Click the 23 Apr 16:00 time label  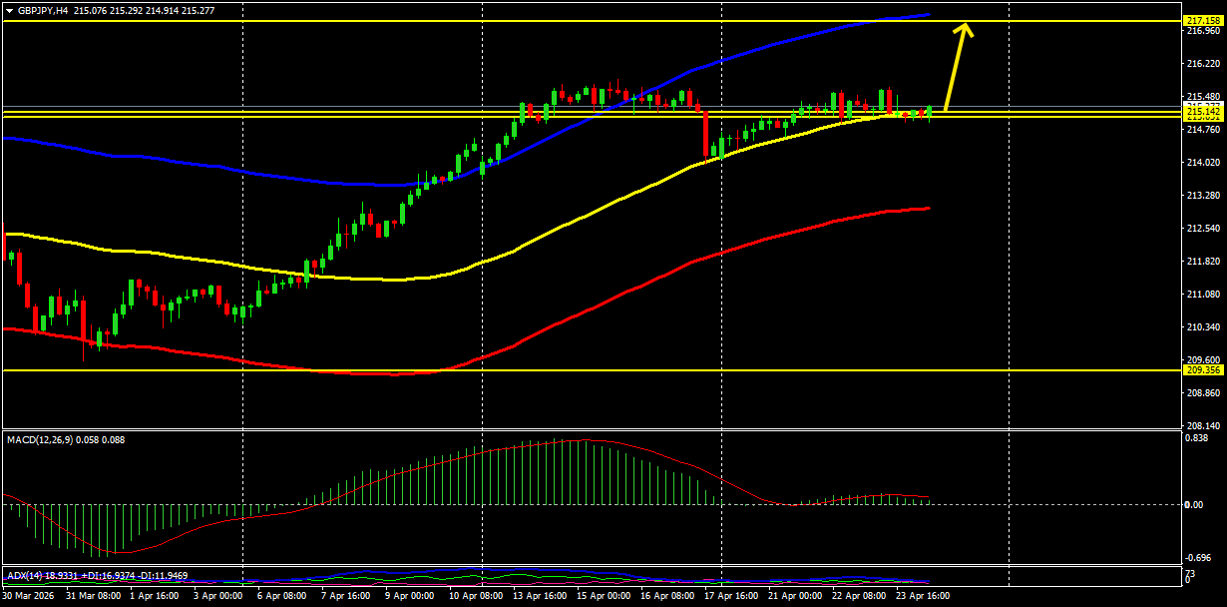[924, 596]
